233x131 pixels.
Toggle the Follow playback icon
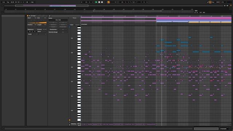tap(82, 2)
